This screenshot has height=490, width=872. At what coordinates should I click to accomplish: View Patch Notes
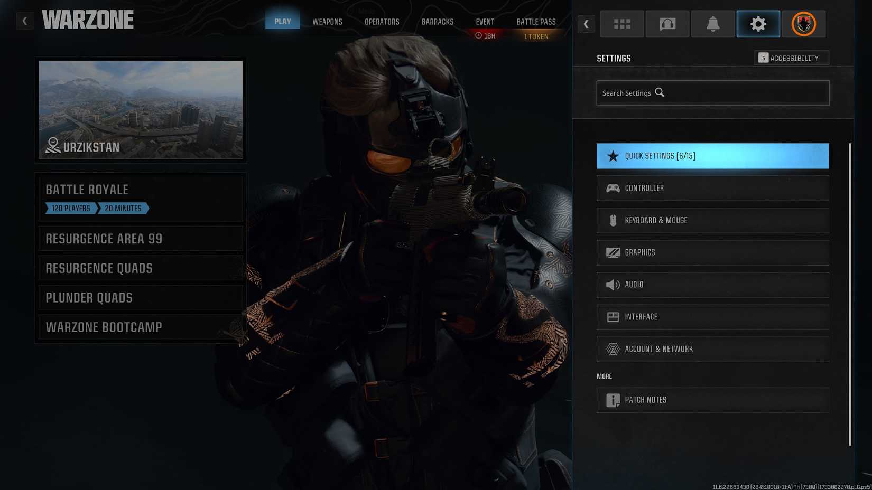coord(712,400)
